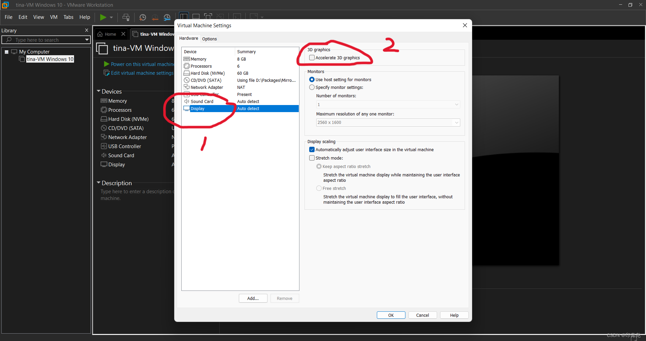
Task: Click Network Adapter icon in main Devices list
Action: point(104,137)
